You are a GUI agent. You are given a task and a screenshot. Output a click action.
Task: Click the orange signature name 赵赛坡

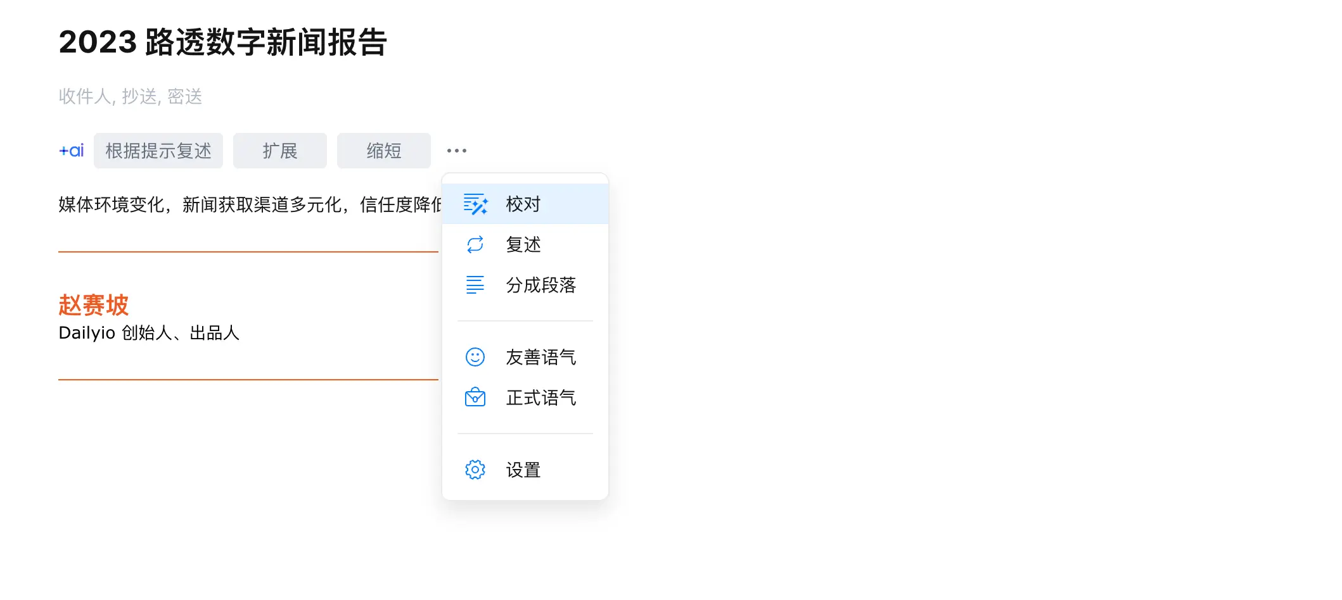coord(94,305)
